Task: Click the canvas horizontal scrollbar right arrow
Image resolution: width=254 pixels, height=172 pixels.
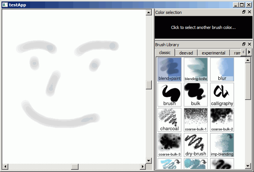Action: (x=142, y=166)
